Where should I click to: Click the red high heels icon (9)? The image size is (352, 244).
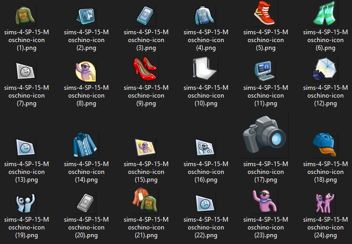pyautogui.click(x=145, y=69)
